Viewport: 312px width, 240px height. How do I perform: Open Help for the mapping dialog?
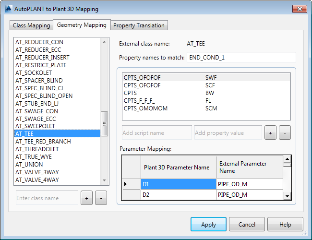pos(285,224)
